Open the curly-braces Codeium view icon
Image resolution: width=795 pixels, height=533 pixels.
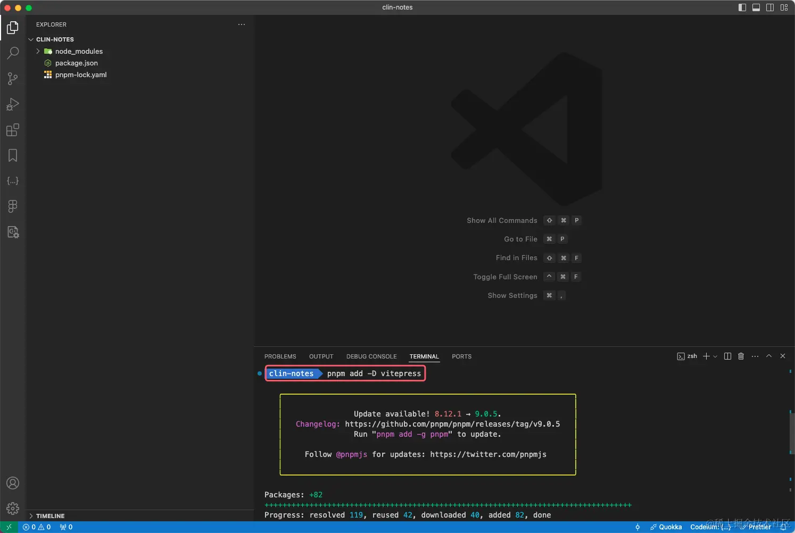tap(13, 181)
